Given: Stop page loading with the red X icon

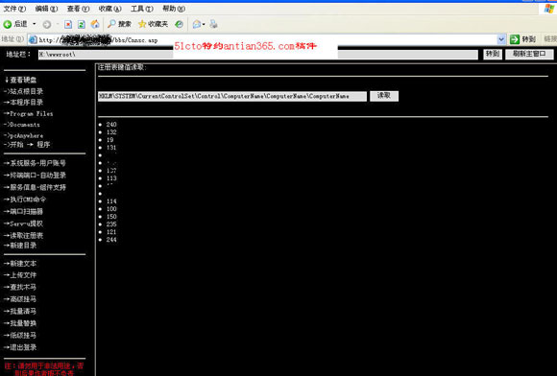Looking at the screenshot, I should (68, 24).
